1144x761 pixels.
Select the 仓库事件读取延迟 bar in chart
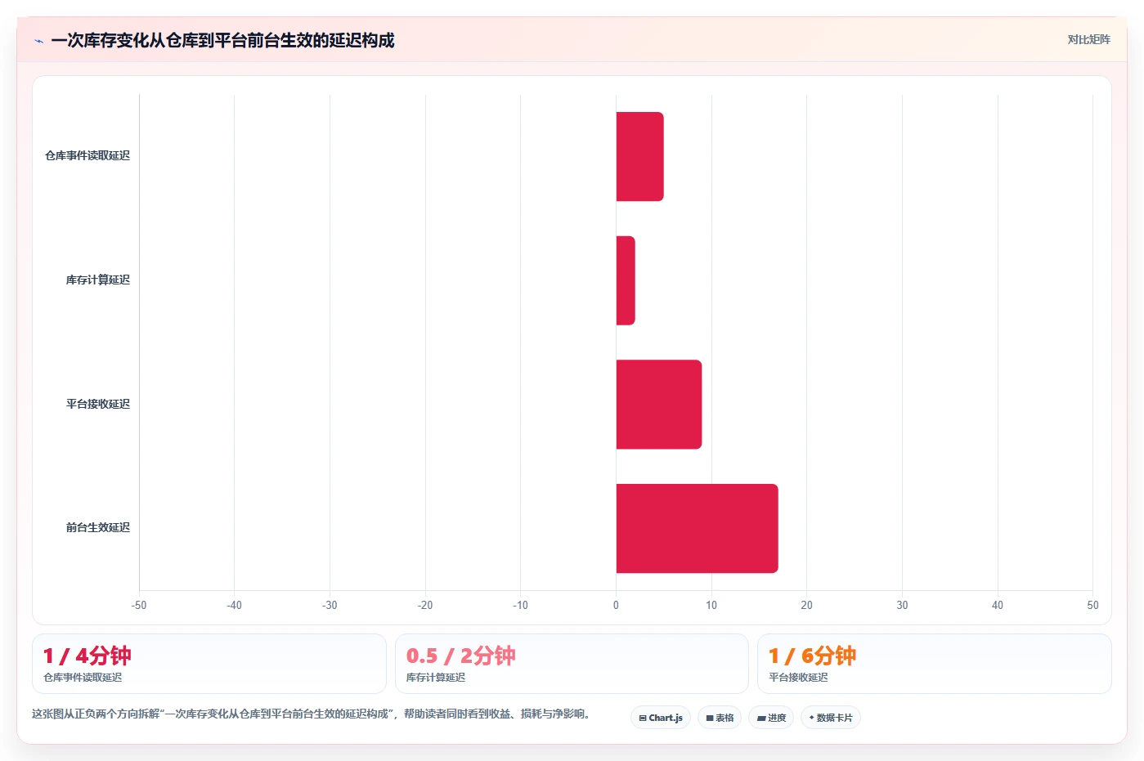click(639, 156)
